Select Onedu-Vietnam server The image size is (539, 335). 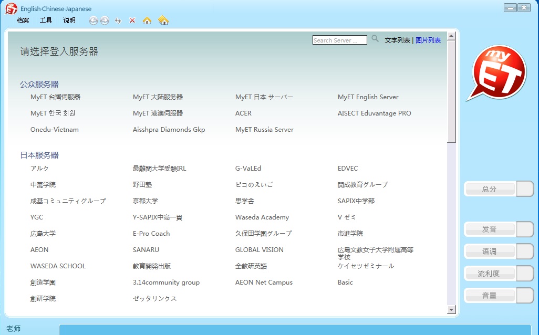click(x=54, y=130)
